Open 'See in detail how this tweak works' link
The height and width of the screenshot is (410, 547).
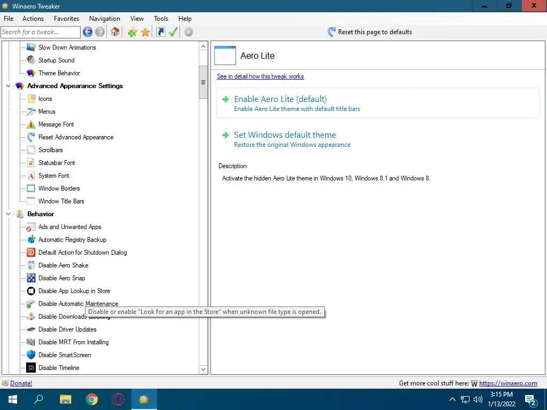pos(260,76)
